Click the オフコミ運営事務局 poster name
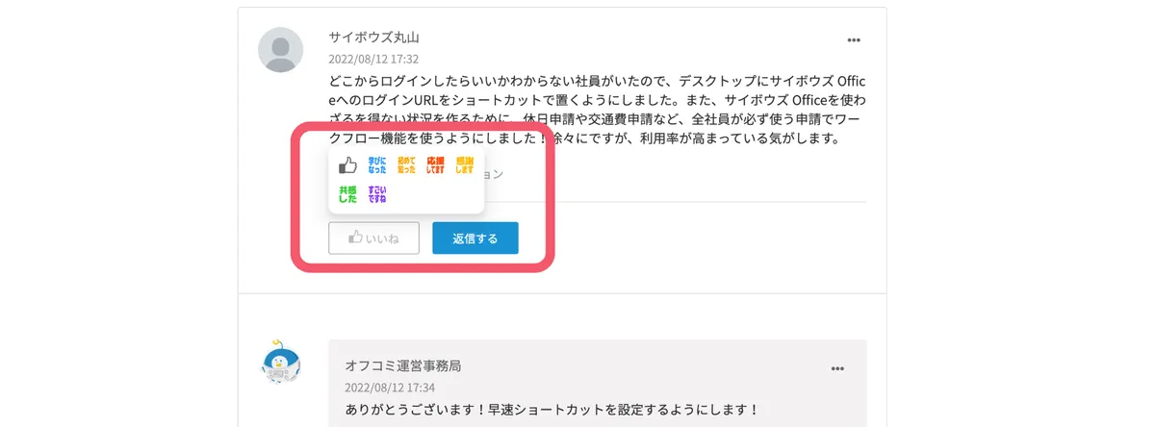The image size is (1155, 427). click(x=402, y=366)
